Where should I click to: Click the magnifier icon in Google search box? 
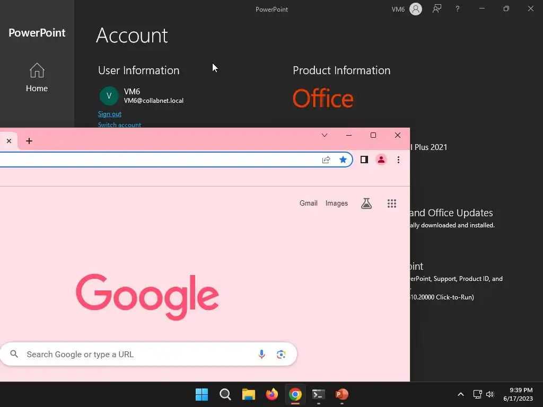[14, 353]
